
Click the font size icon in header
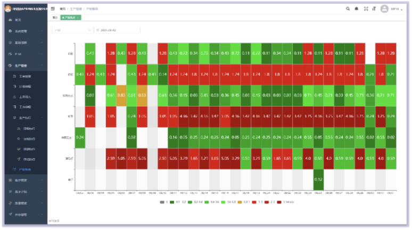pyautogui.click(x=374, y=9)
